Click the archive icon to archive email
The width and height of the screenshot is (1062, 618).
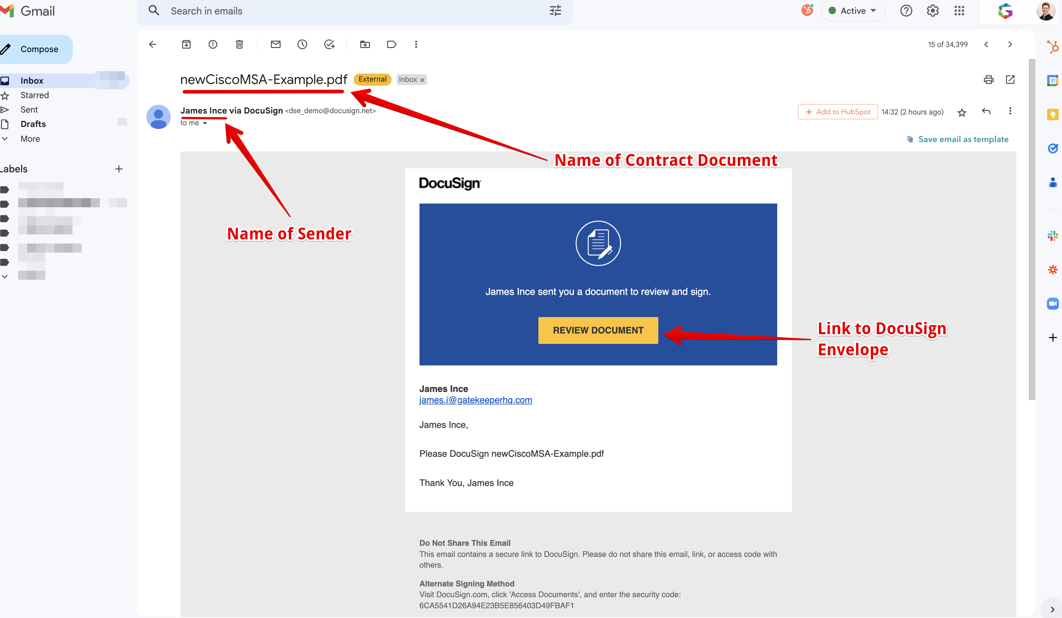tap(186, 44)
